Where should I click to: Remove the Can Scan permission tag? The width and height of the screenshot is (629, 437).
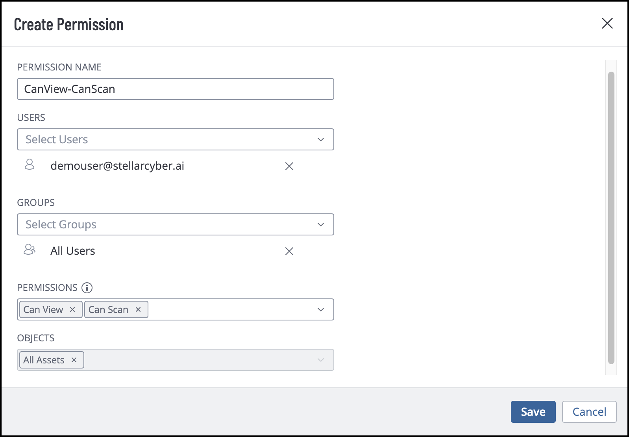click(x=138, y=309)
